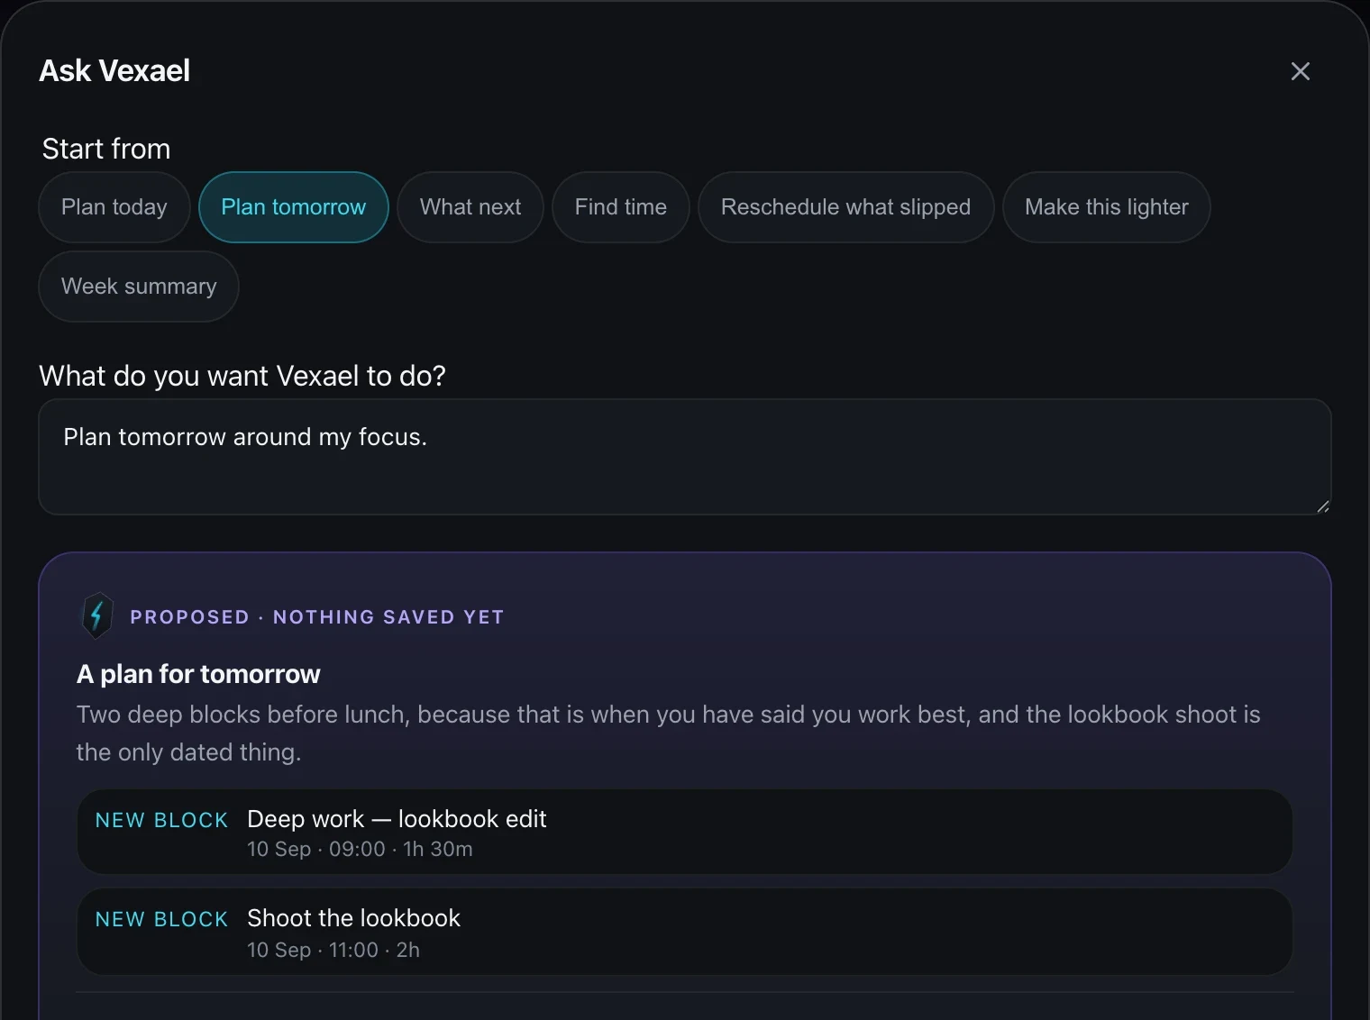Screen dimensions: 1370x1020
Task: Choose the Plan tomorrow chip
Action: pyautogui.click(x=294, y=207)
